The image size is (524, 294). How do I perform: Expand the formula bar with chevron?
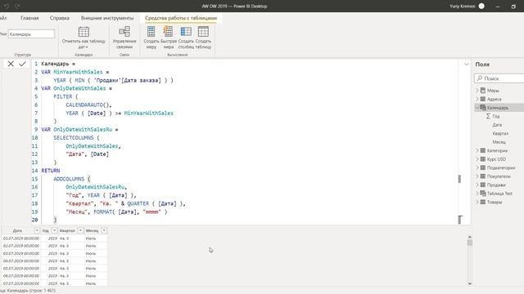466,64
